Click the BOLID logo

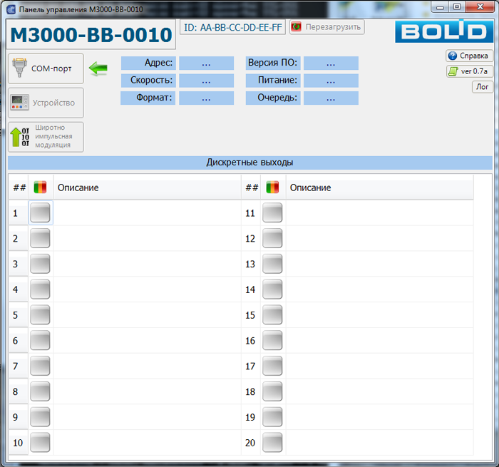pyautogui.click(x=441, y=31)
